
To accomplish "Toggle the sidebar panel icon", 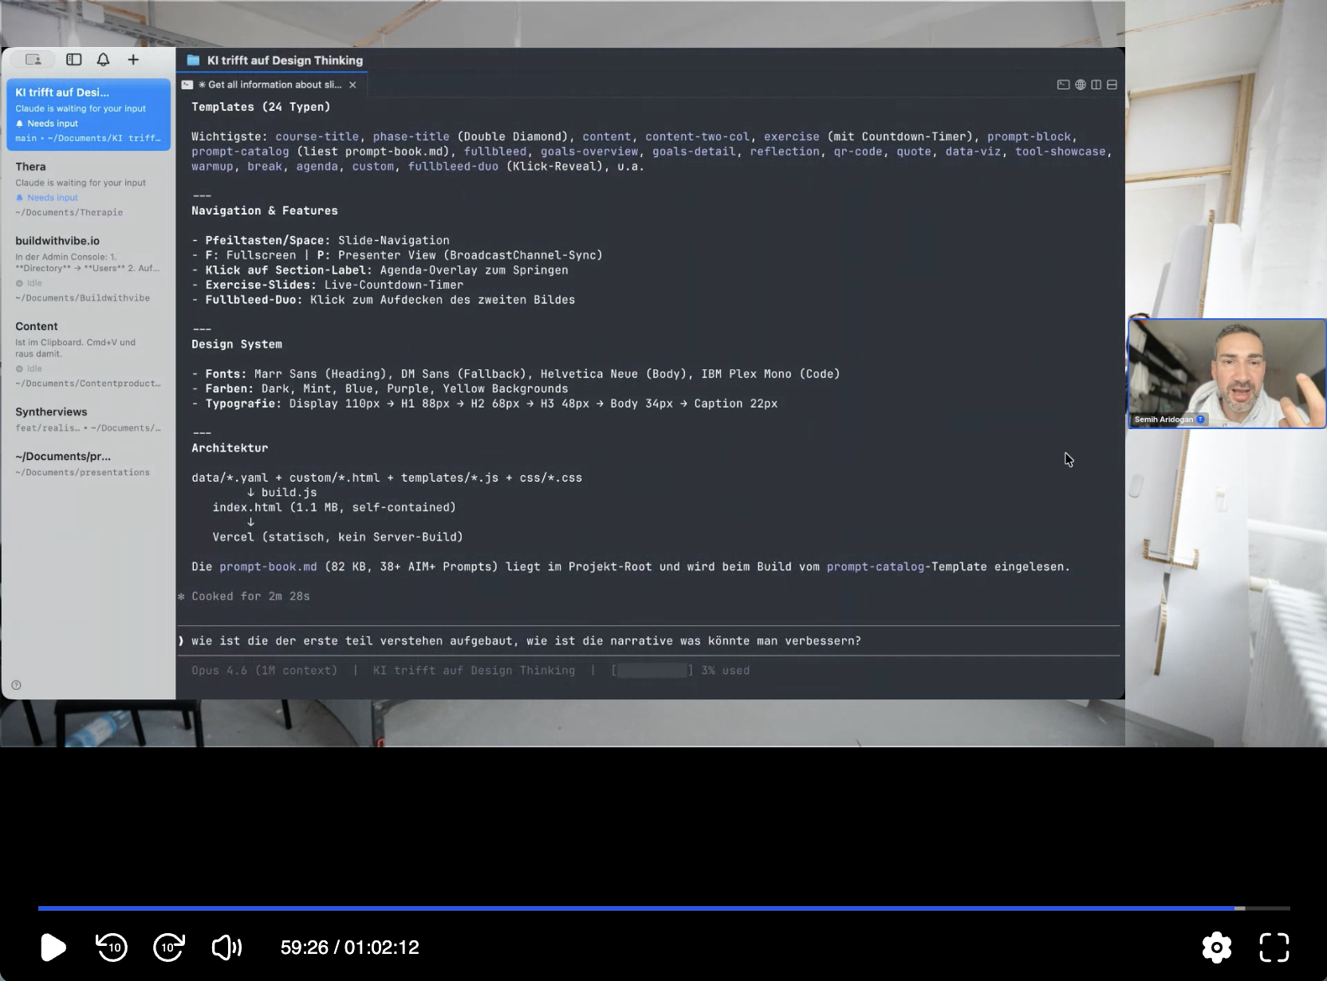I will (73, 60).
